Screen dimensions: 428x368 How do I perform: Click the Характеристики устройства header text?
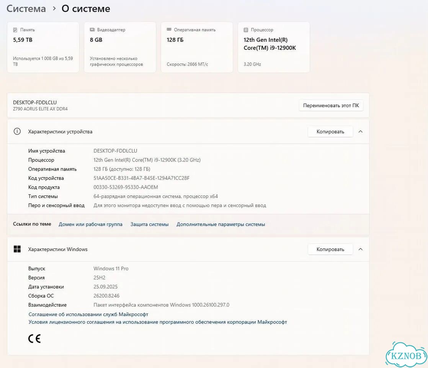tap(60, 131)
